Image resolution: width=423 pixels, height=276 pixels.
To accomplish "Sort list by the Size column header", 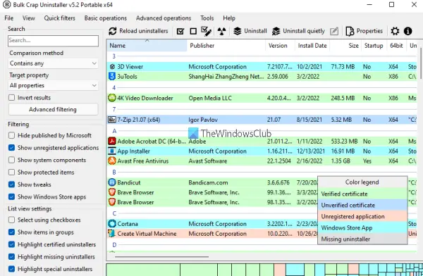I will 345,46.
